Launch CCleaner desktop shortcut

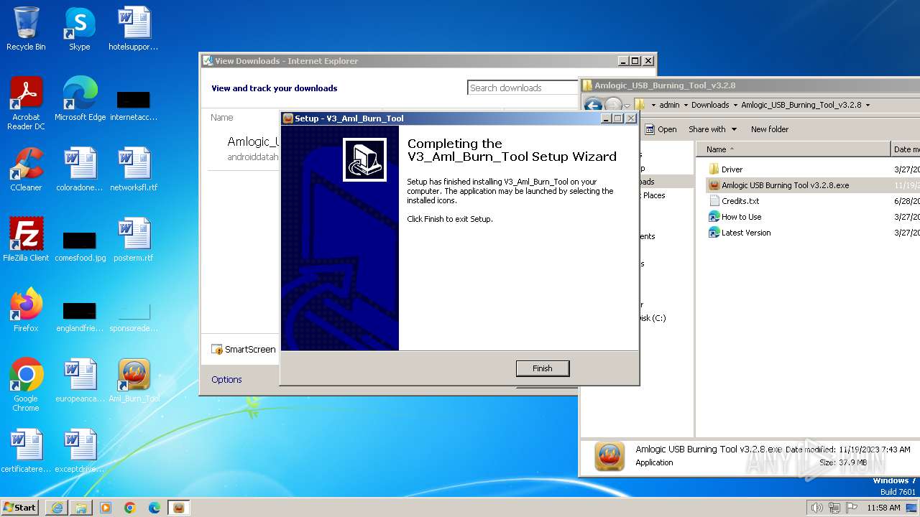point(26,169)
